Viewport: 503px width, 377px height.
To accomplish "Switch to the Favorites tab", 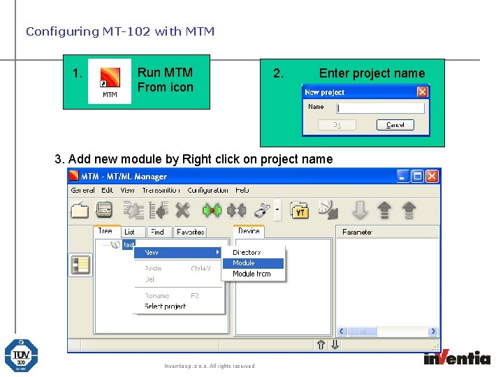I will coord(190,232).
